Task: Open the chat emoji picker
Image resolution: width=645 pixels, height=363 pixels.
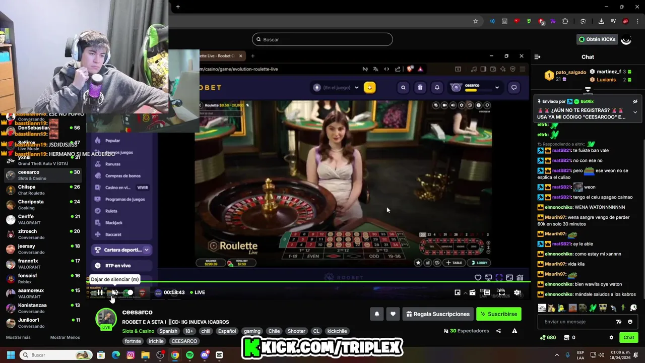Action: 630,322
